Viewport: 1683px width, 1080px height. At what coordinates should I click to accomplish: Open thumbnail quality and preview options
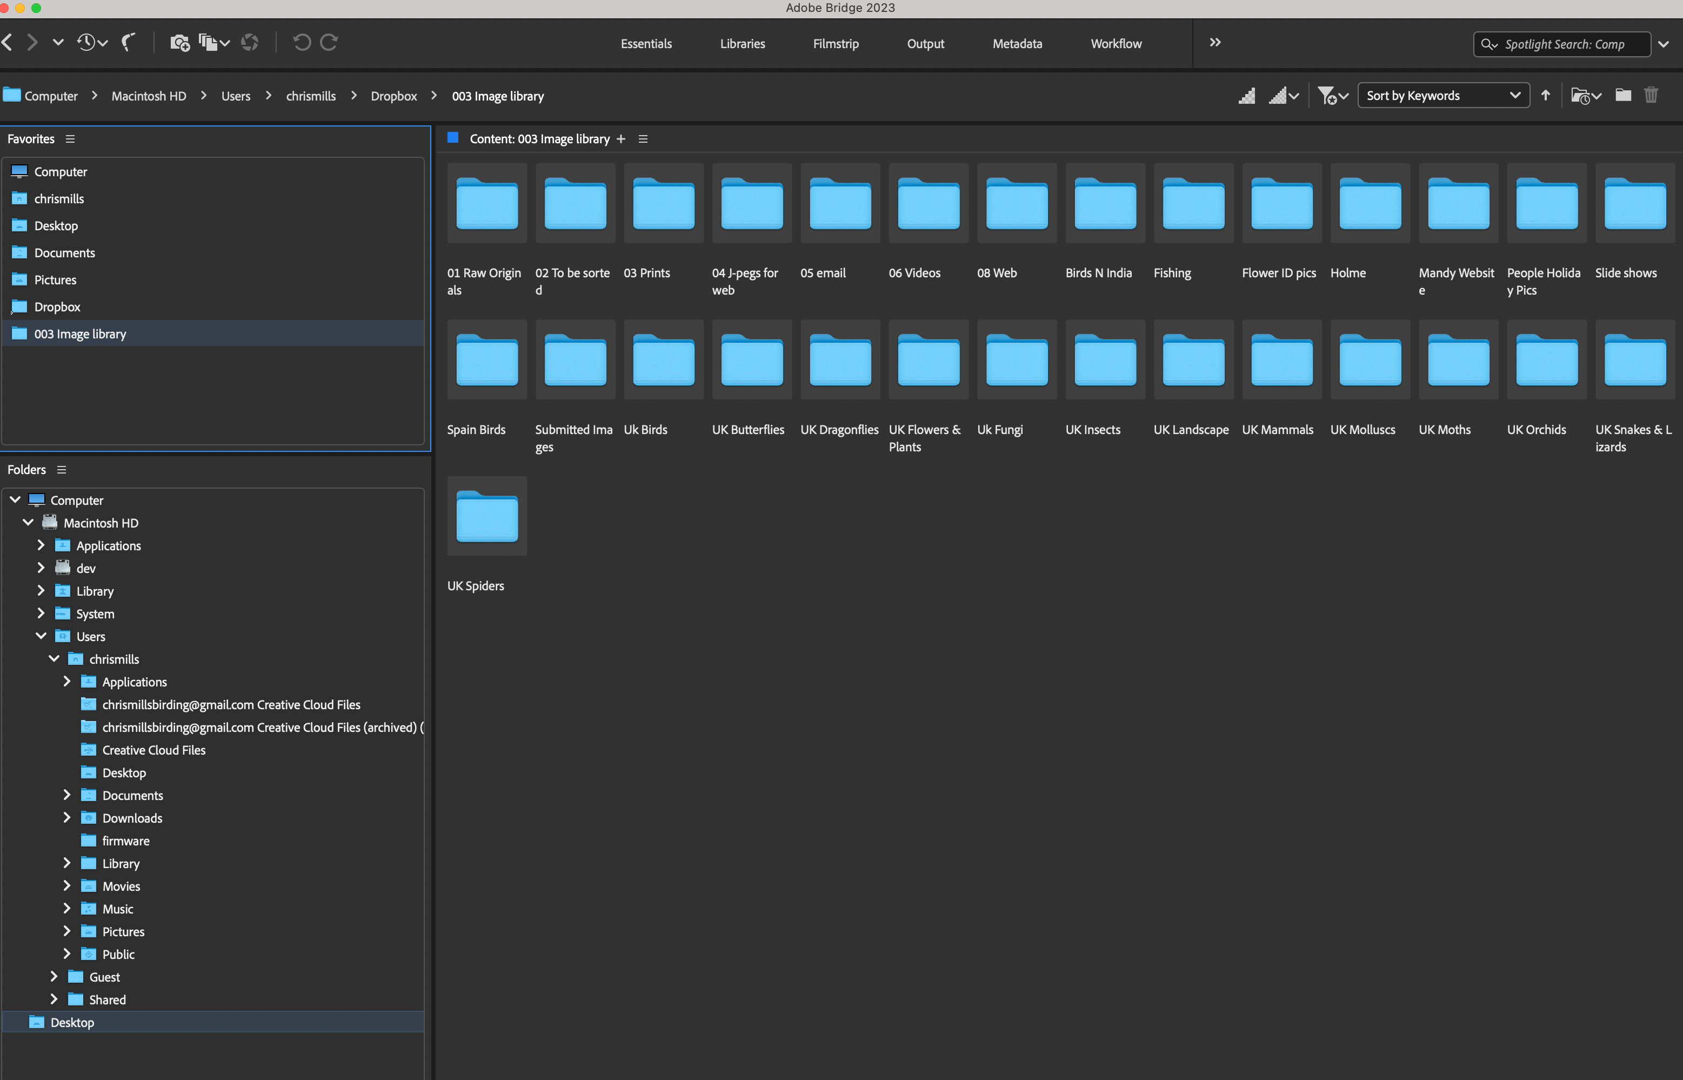point(1283,95)
